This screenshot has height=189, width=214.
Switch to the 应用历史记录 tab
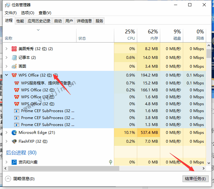point(39,21)
